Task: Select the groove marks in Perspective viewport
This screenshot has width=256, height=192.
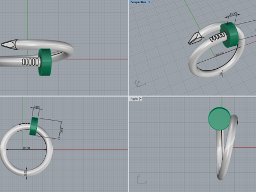Action: [x=217, y=37]
